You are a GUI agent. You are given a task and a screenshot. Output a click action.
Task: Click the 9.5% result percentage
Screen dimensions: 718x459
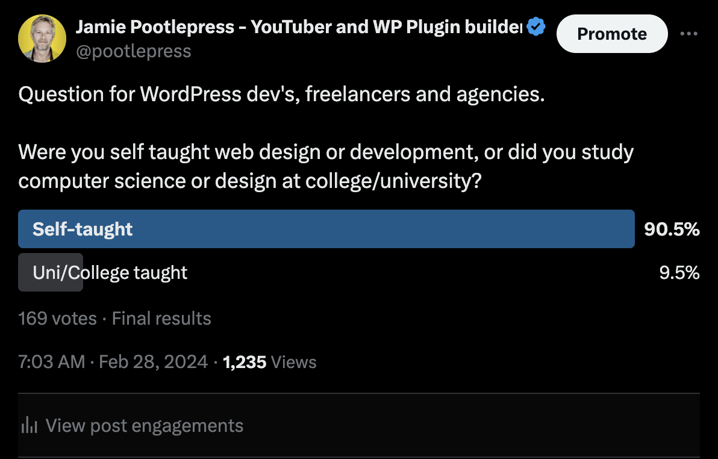(679, 272)
